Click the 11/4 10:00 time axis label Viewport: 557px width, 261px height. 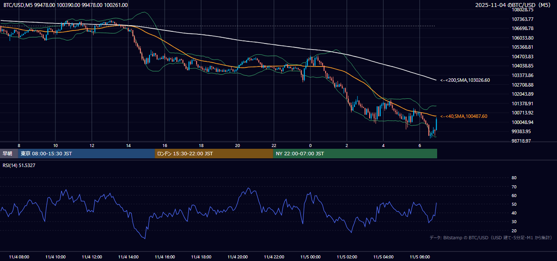[55, 257]
